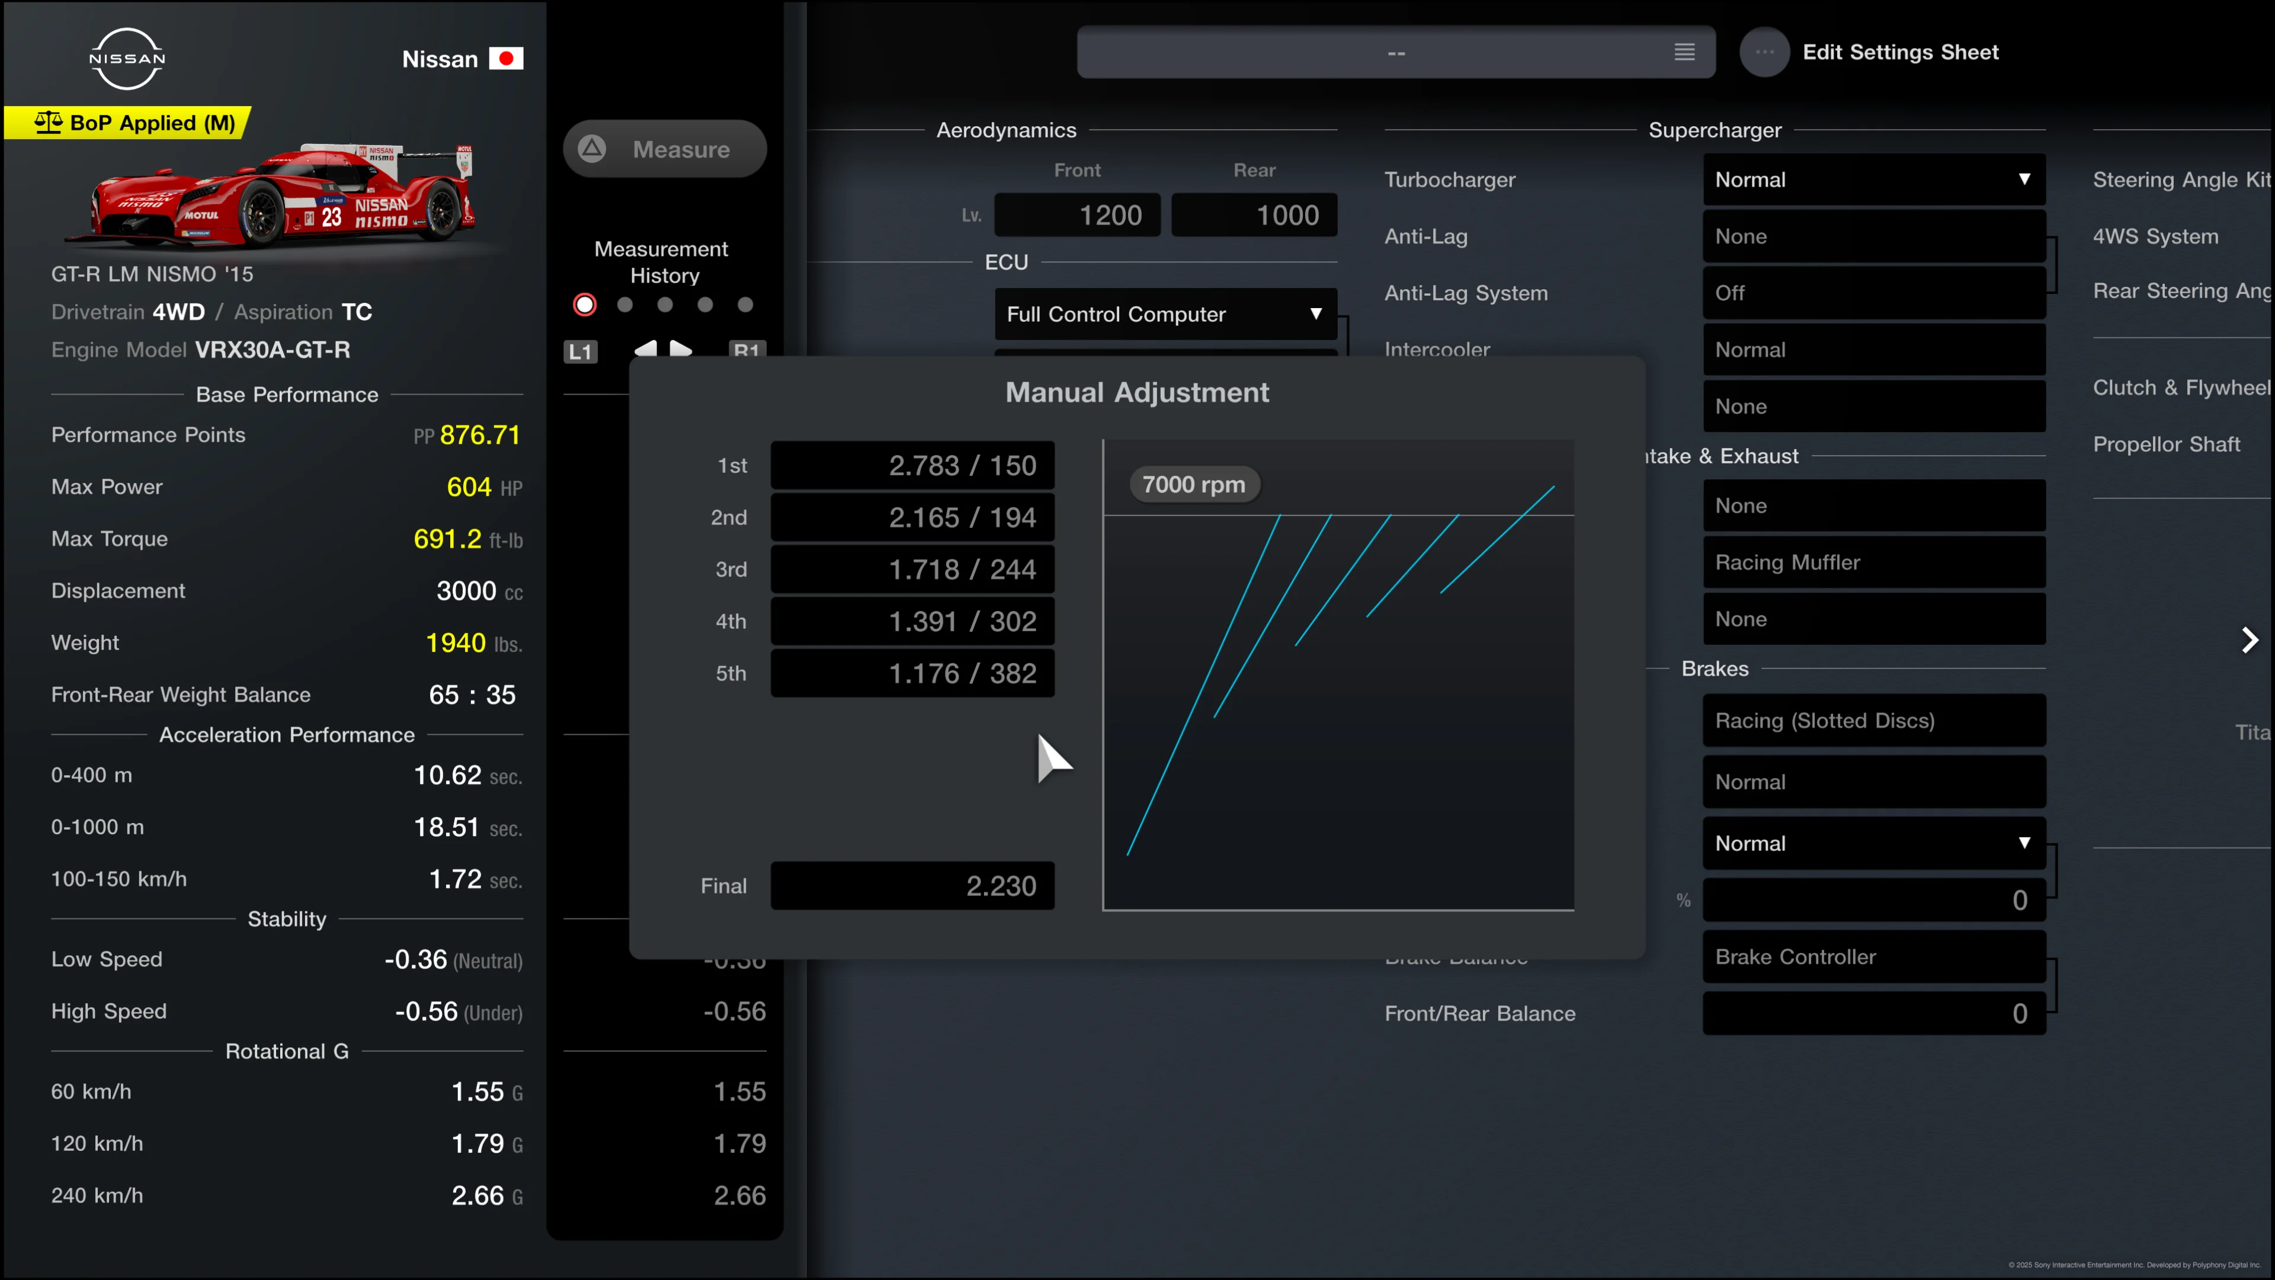Select the None field below Intercooler Normal
The image size is (2275, 1280).
[x=1874, y=407]
